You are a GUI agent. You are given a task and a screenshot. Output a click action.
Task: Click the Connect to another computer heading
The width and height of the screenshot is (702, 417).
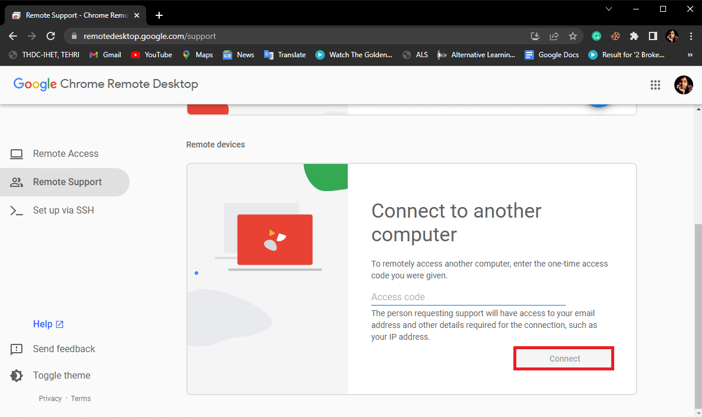click(x=456, y=222)
